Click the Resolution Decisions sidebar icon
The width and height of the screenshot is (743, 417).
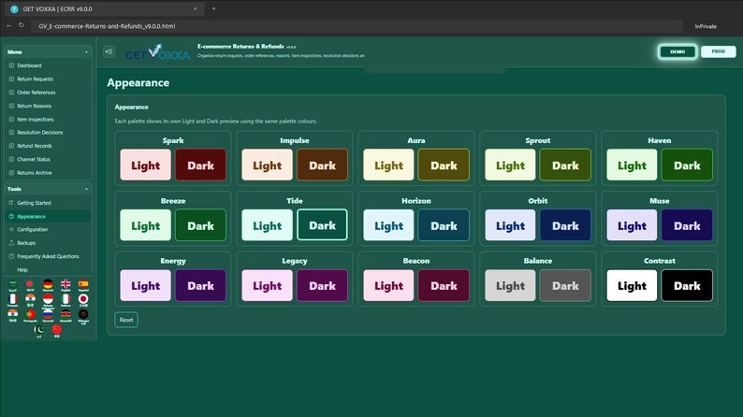tap(11, 133)
